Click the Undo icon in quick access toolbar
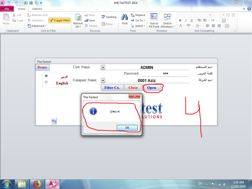The image size is (252, 189). 9,3
